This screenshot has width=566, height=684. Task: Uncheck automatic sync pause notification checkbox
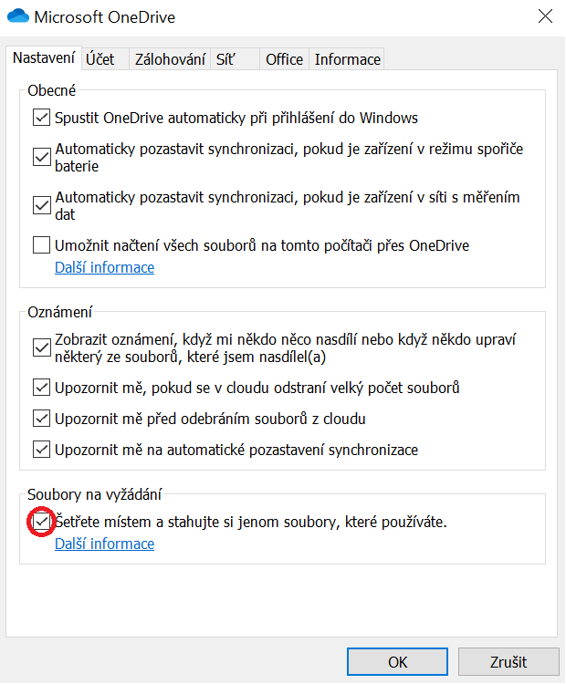click(41, 450)
